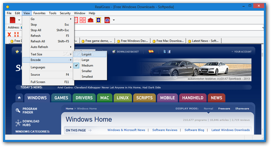Image resolution: width=271 pixels, height=147 pixels.
Task: Open the Favorites menu
Action: pyautogui.click(x=39, y=13)
